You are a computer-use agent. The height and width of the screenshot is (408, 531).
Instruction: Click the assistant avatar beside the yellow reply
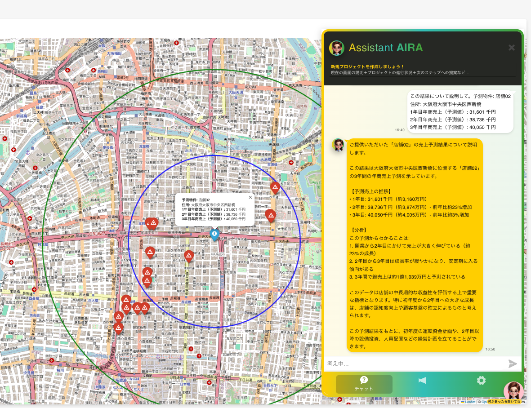tap(338, 145)
